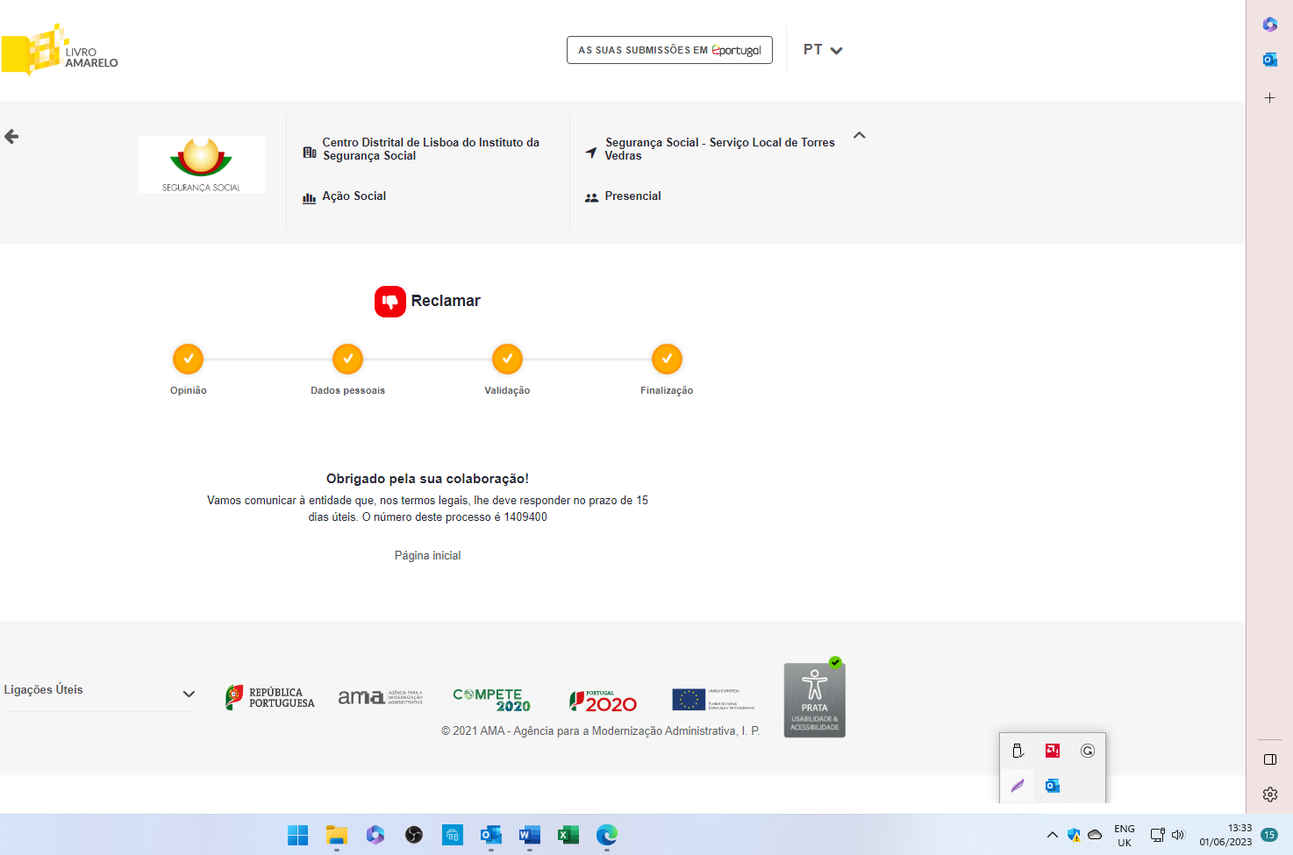The width and height of the screenshot is (1293, 855).
Task: Open the Compete 2020 logo link
Action: tap(492, 699)
